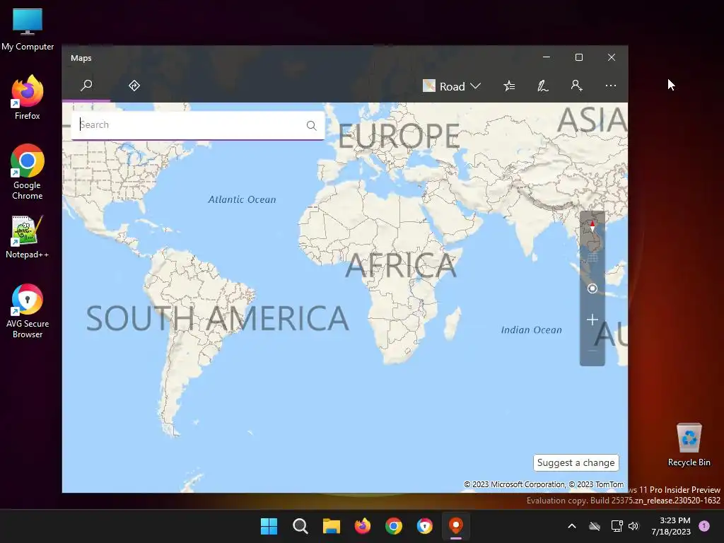Maximize the Maps window

[x=578, y=57]
